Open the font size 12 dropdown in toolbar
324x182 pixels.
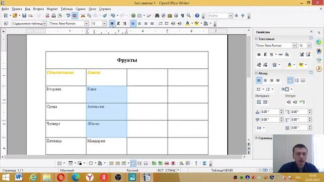pyautogui.click(x=104, y=24)
